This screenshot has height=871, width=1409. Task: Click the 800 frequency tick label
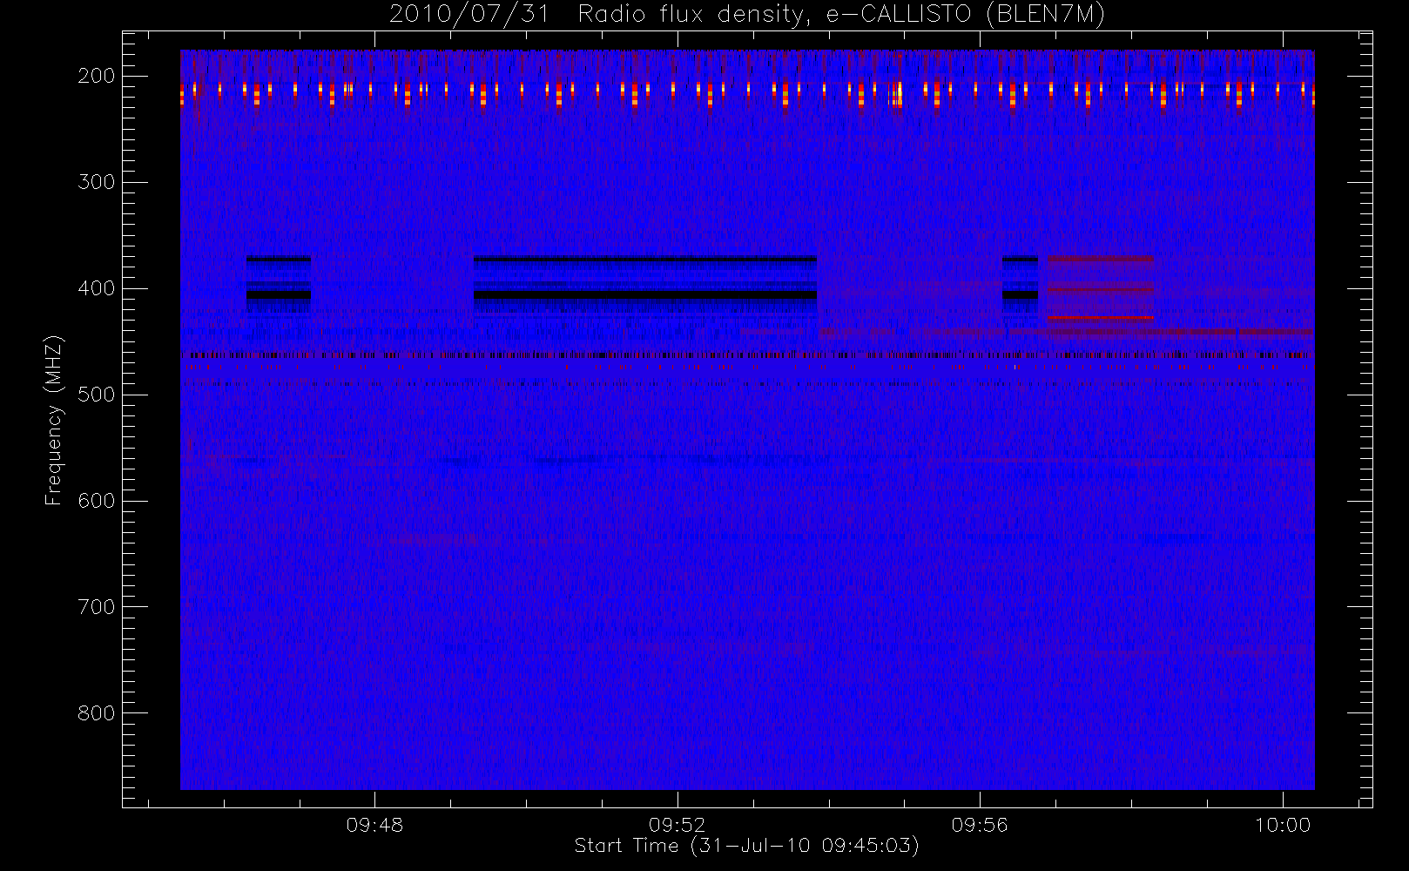click(x=97, y=713)
